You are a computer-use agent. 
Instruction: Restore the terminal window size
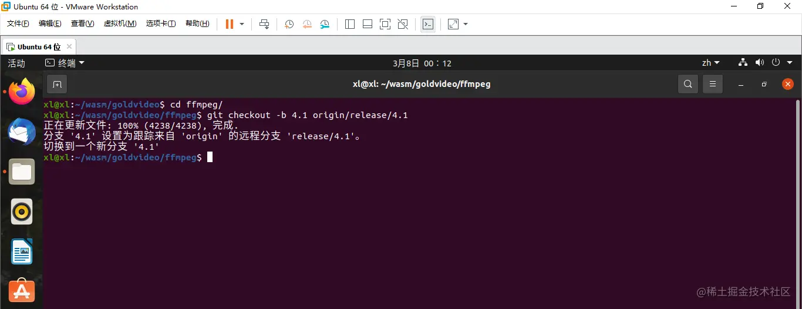[x=764, y=84]
